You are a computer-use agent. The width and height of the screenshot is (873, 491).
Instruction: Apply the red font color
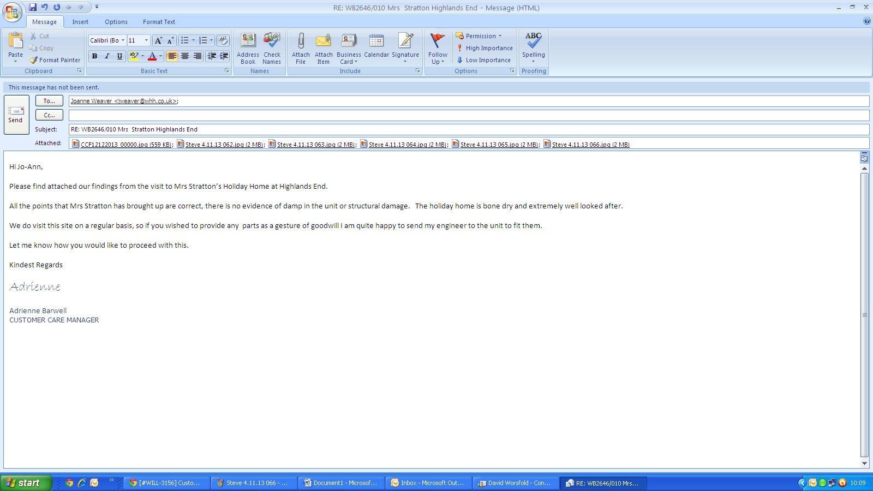coord(152,56)
